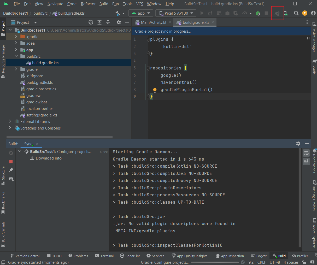
Task: Open the Logcat tool window tab
Action: pyautogui.click(x=259, y=256)
